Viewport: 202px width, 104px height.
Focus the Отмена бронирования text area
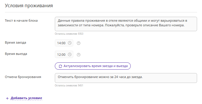coord(126,78)
